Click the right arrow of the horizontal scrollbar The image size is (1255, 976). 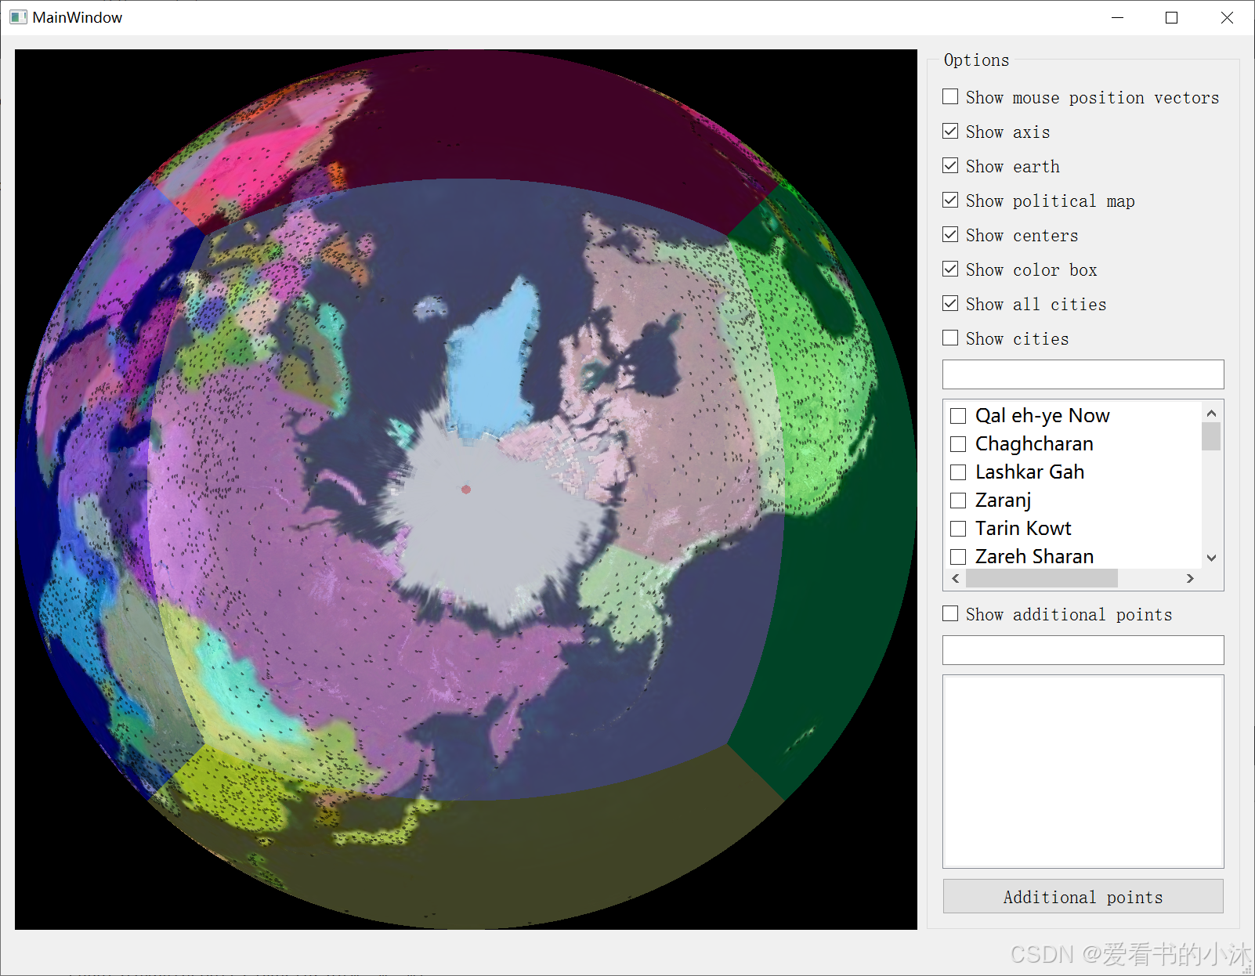coord(1189,578)
